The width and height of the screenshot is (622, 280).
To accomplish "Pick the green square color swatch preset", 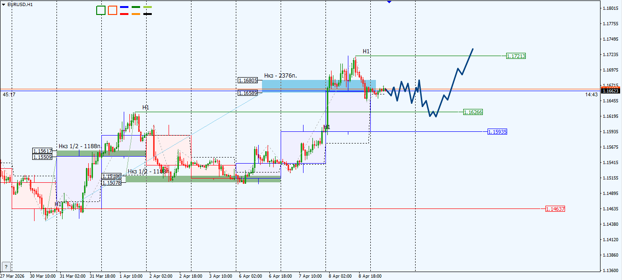I will coord(100,10).
